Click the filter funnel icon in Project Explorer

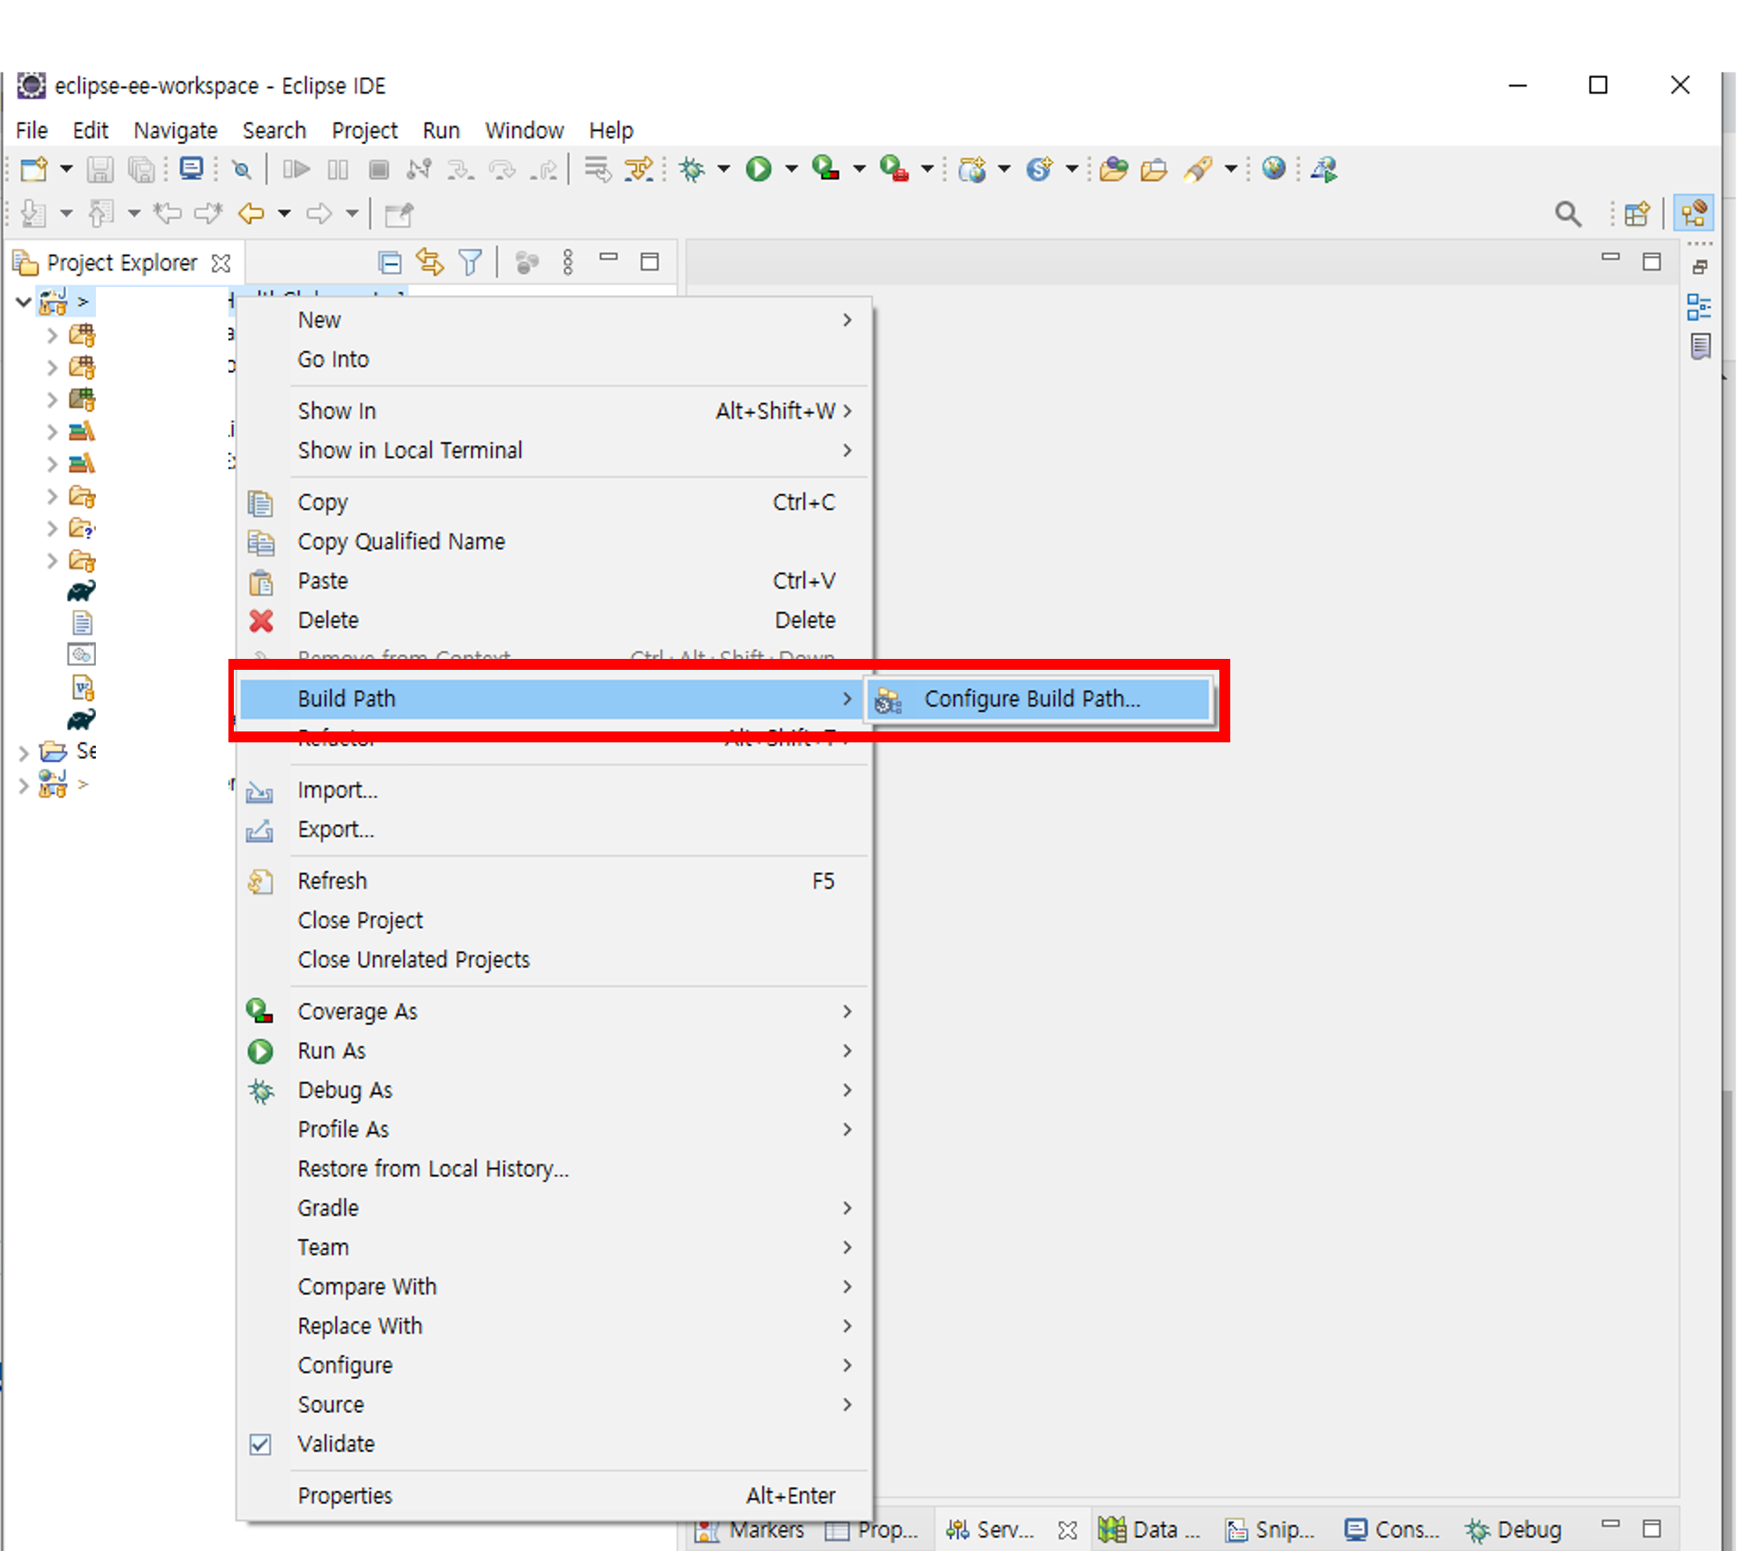(470, 262)
